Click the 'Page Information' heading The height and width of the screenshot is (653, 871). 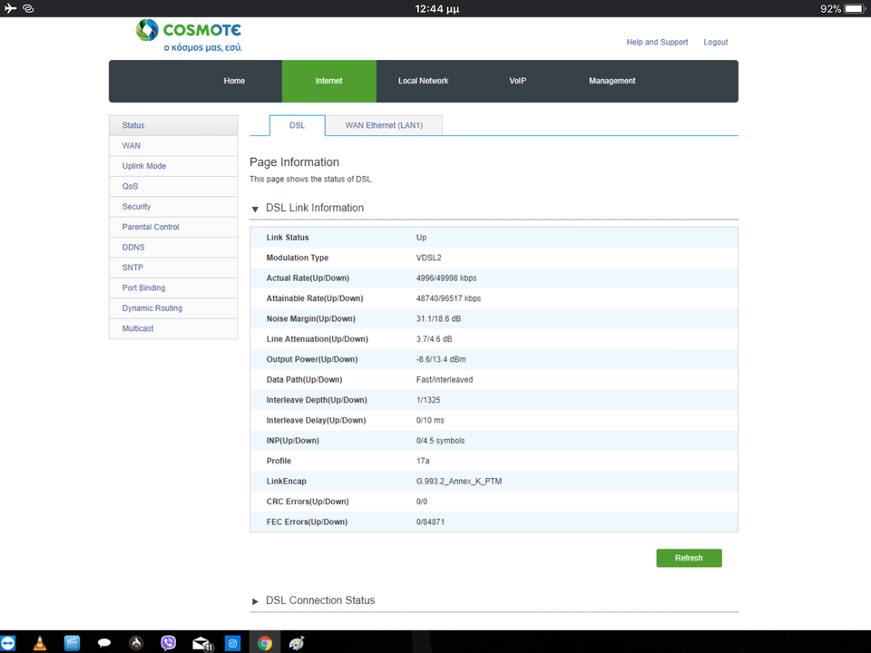click(x=294, y=162)
